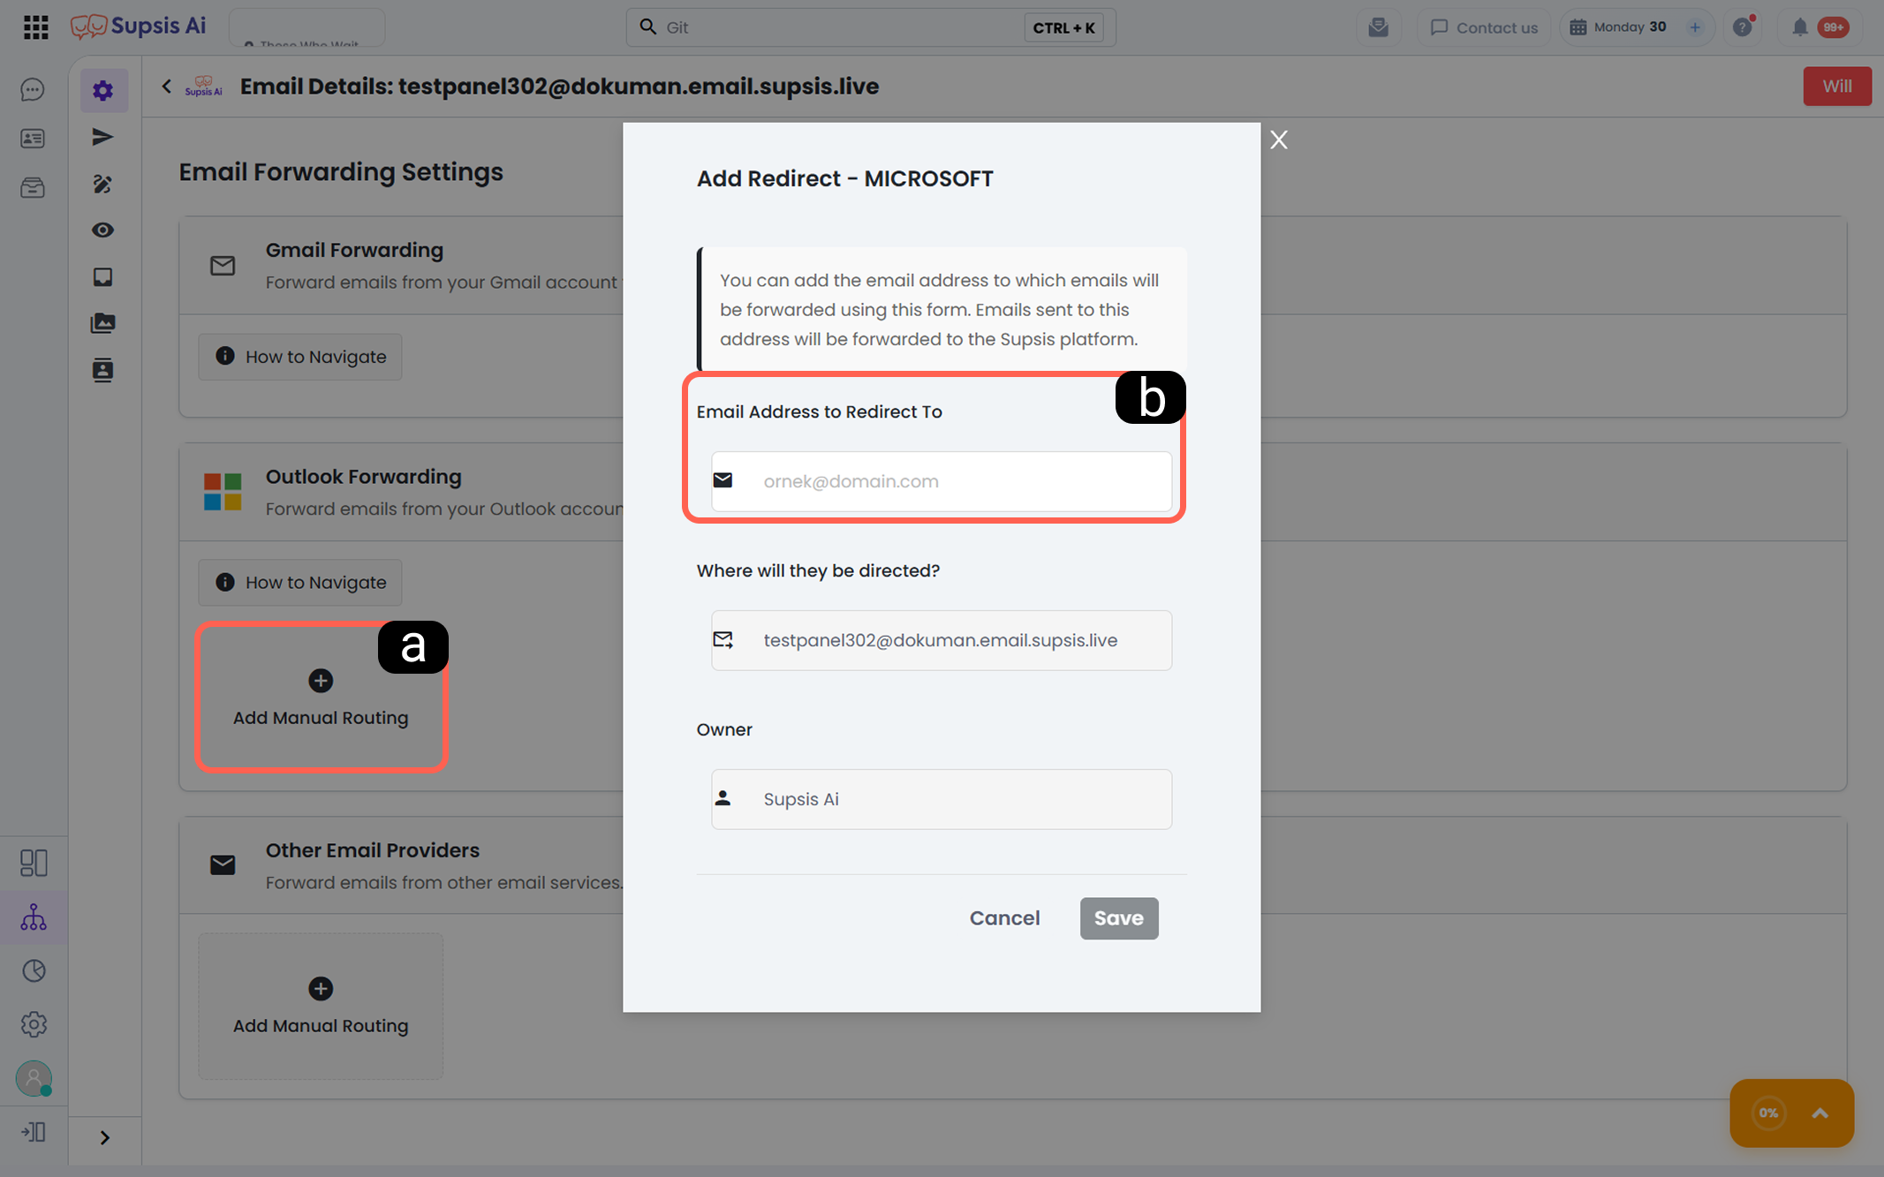Open the eye visibility icon in secondary sidebar
This screenshot has height=1177, width=1884.
coord(102,230)
